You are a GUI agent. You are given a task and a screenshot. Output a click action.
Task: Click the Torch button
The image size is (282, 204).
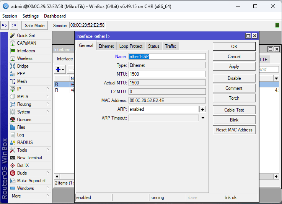pyautogui.click(x=234, y=98)
